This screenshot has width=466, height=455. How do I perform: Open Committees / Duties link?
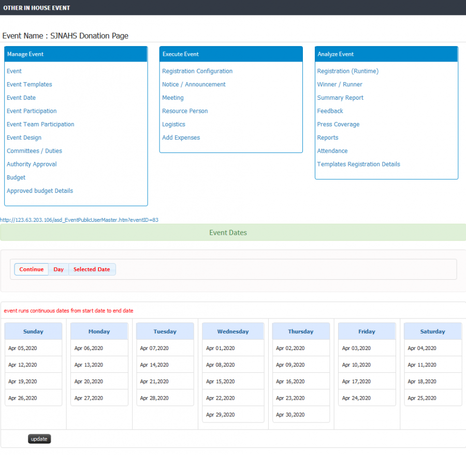coord(34,151)
